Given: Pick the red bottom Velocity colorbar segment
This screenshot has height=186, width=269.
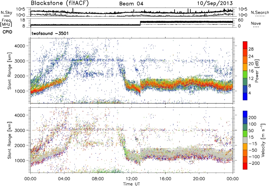Looking at the screenshot, I should click(x=245, y=166).
